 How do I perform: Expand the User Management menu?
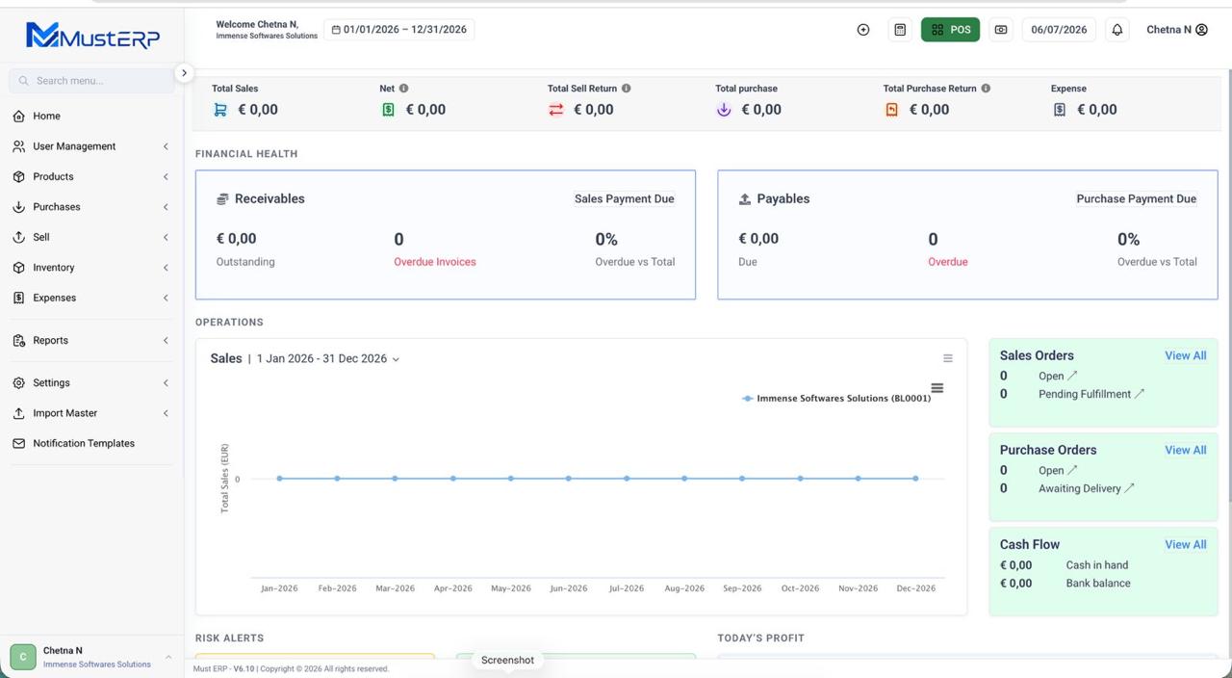[166, 146]
